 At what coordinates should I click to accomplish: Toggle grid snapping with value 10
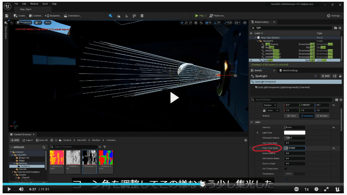click(208, 23)
